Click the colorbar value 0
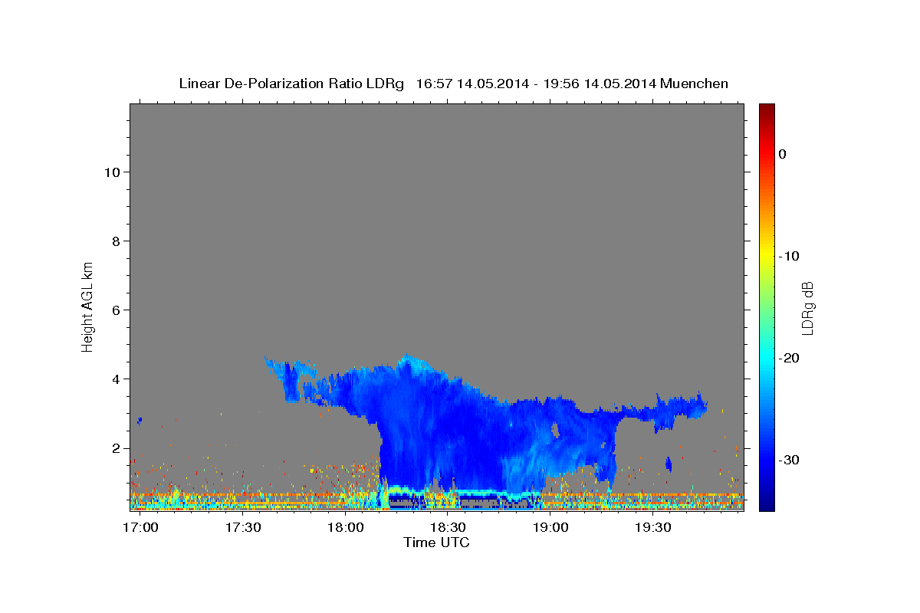920x613 pixels. click(783, 154)
